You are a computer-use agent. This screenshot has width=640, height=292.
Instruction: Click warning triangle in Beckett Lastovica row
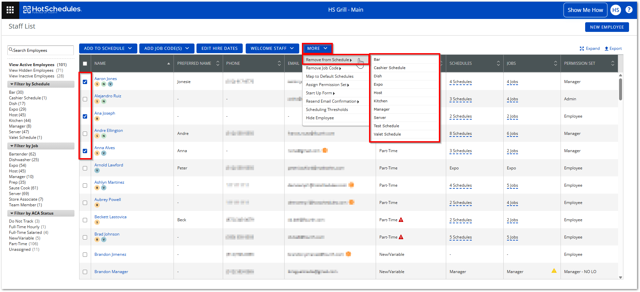[x=401, y=220]
